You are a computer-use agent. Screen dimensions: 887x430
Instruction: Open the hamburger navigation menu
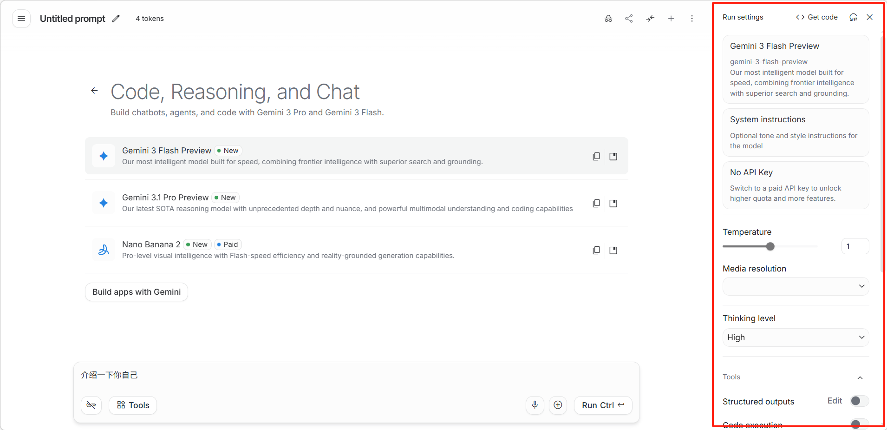point(21,19)
